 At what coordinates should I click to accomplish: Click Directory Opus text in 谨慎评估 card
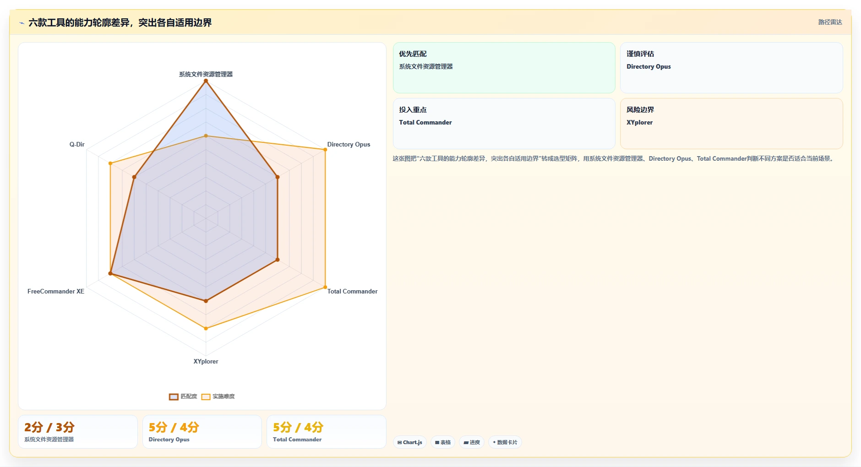(648, 66)
